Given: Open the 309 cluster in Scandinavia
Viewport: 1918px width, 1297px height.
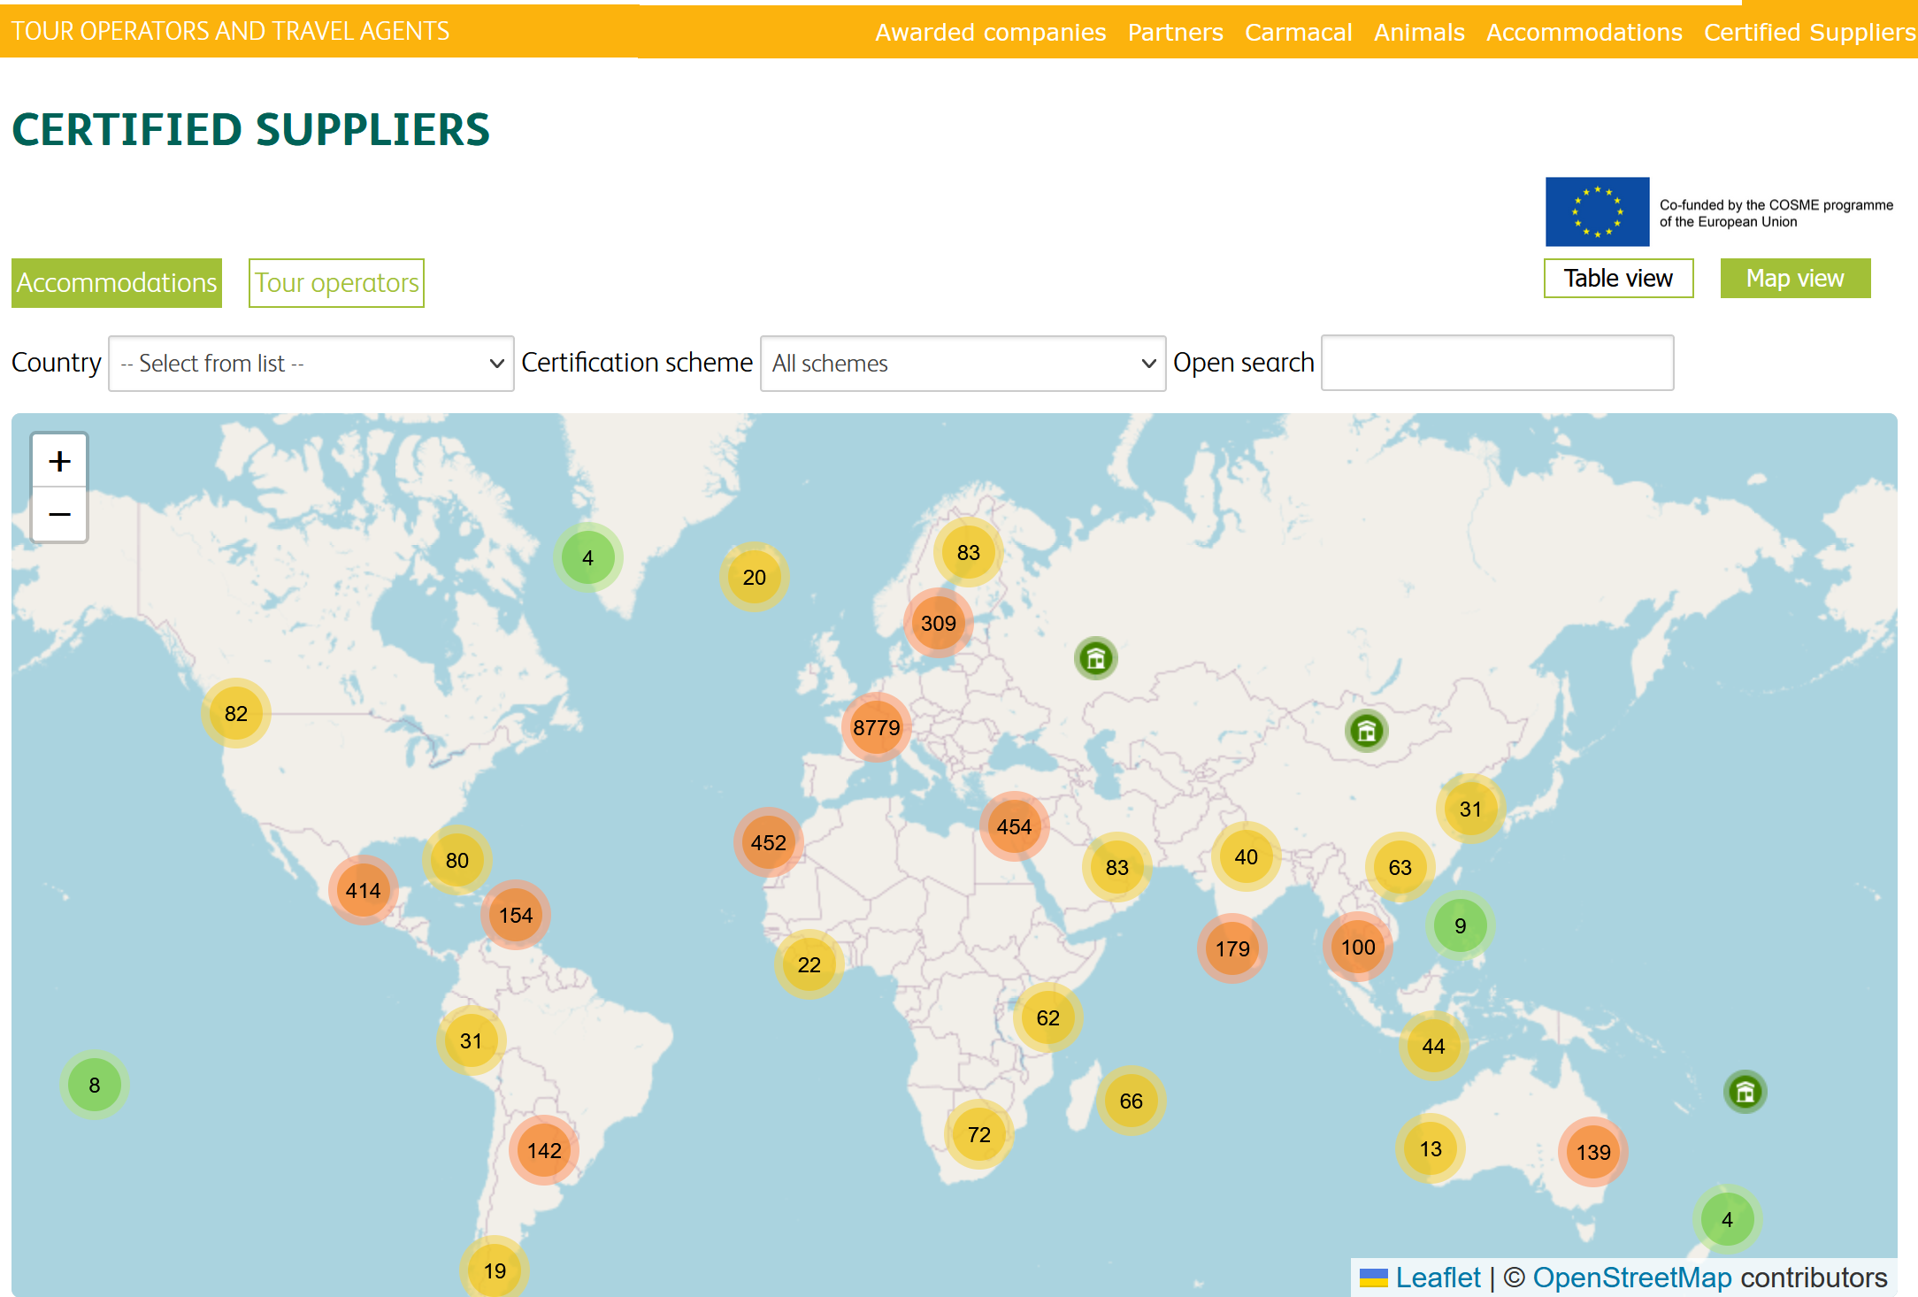Looking at the screenshot, I should click(938, 623).
